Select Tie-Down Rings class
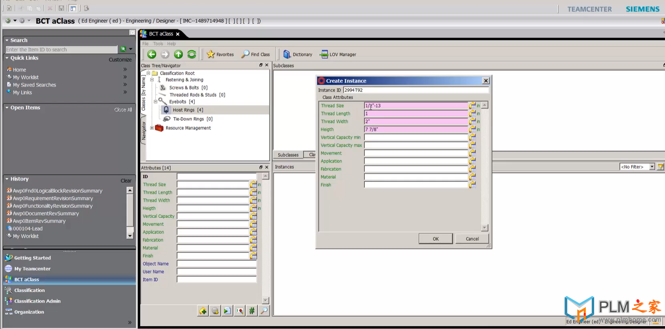The width and height of the screenshot is (665, 329). pos(193,119)
